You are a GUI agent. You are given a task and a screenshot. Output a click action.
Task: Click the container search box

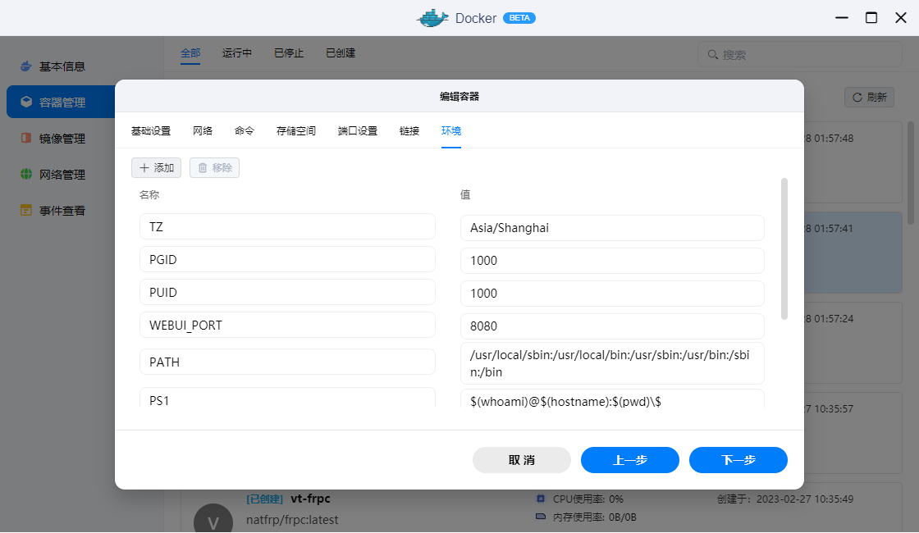coord(799,54)
